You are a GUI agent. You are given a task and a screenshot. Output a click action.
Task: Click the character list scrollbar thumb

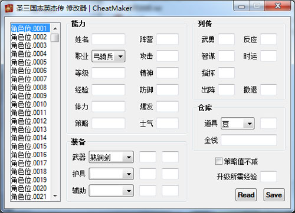tap(55, 38)
